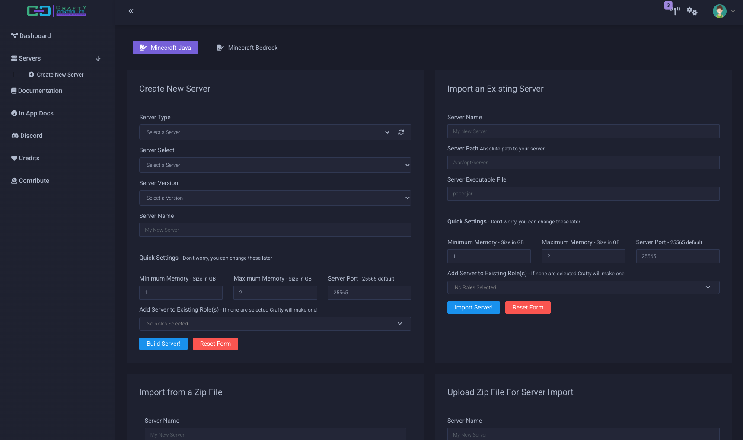Select Create New Server in sidebar
743x440 pixels.
point(60,75)
